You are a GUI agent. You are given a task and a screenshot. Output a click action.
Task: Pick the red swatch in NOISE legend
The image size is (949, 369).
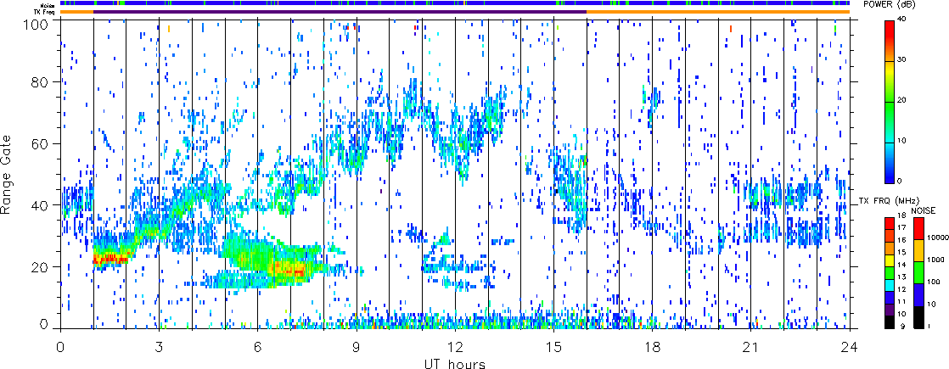coord(918,229)
